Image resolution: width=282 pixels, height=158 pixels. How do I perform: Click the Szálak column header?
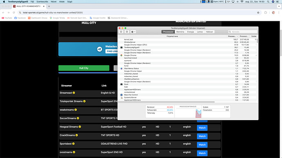254,36
